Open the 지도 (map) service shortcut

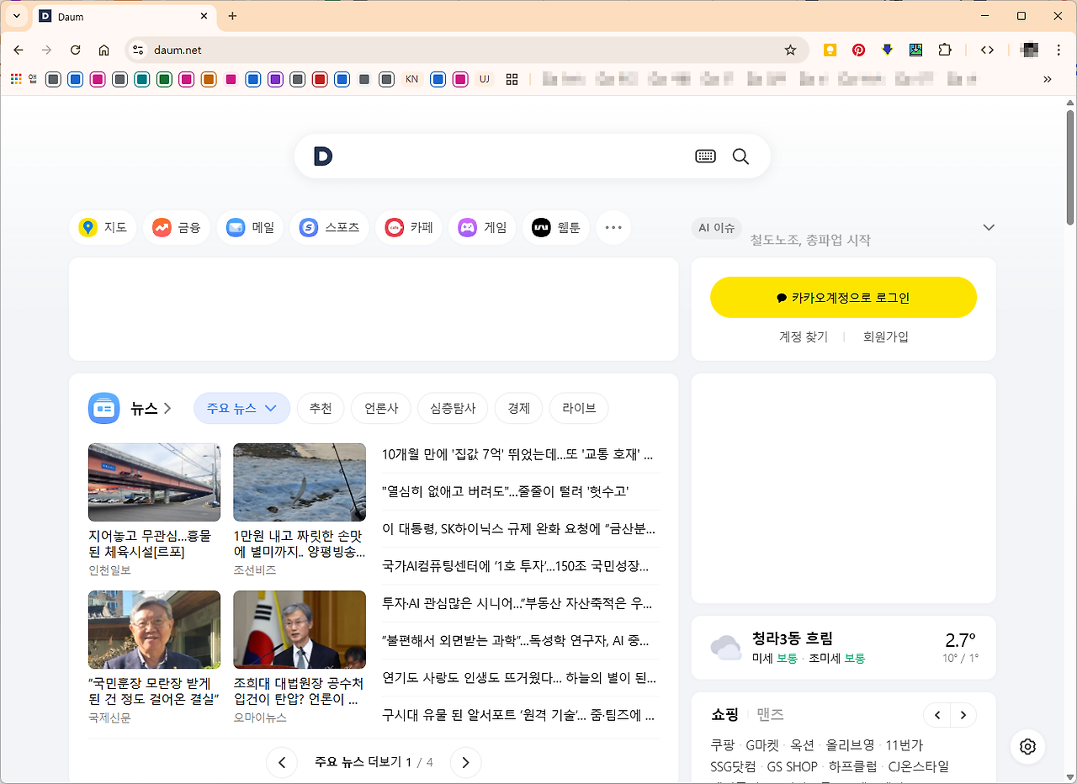103,227
